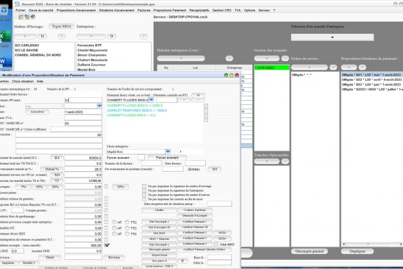Click the yellow button of payment dialog
The height and width of the screenshot is (269, 403).
(231, 75)
